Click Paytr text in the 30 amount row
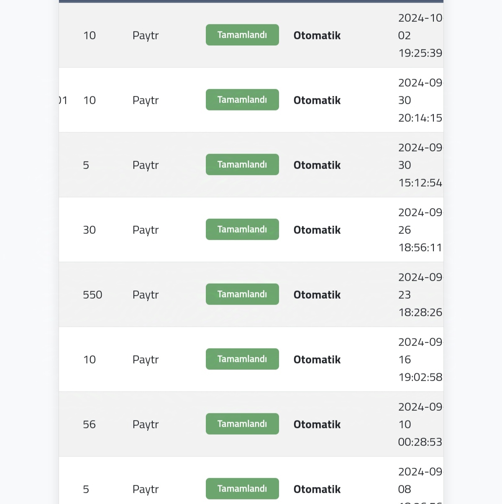The height and width of the screenshot is (504, 502). point(146,230)
